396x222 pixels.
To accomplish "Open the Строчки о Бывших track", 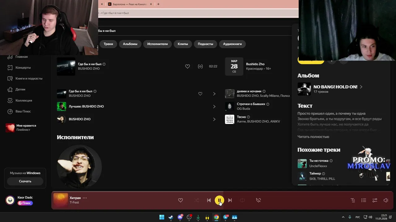I will 251,104.
